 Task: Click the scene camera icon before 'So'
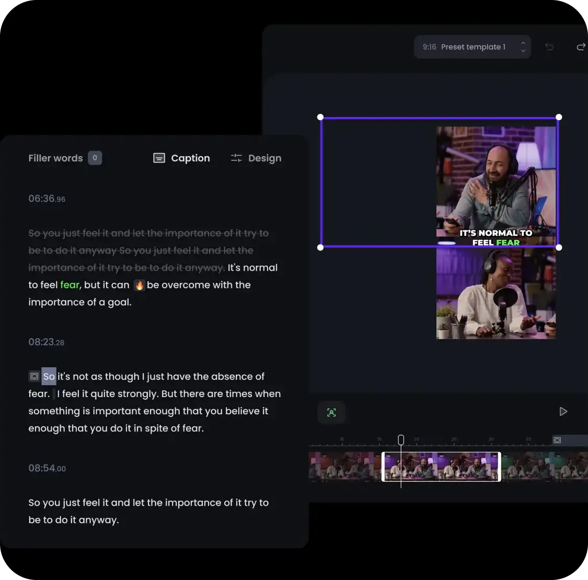(x=33, y=376)
